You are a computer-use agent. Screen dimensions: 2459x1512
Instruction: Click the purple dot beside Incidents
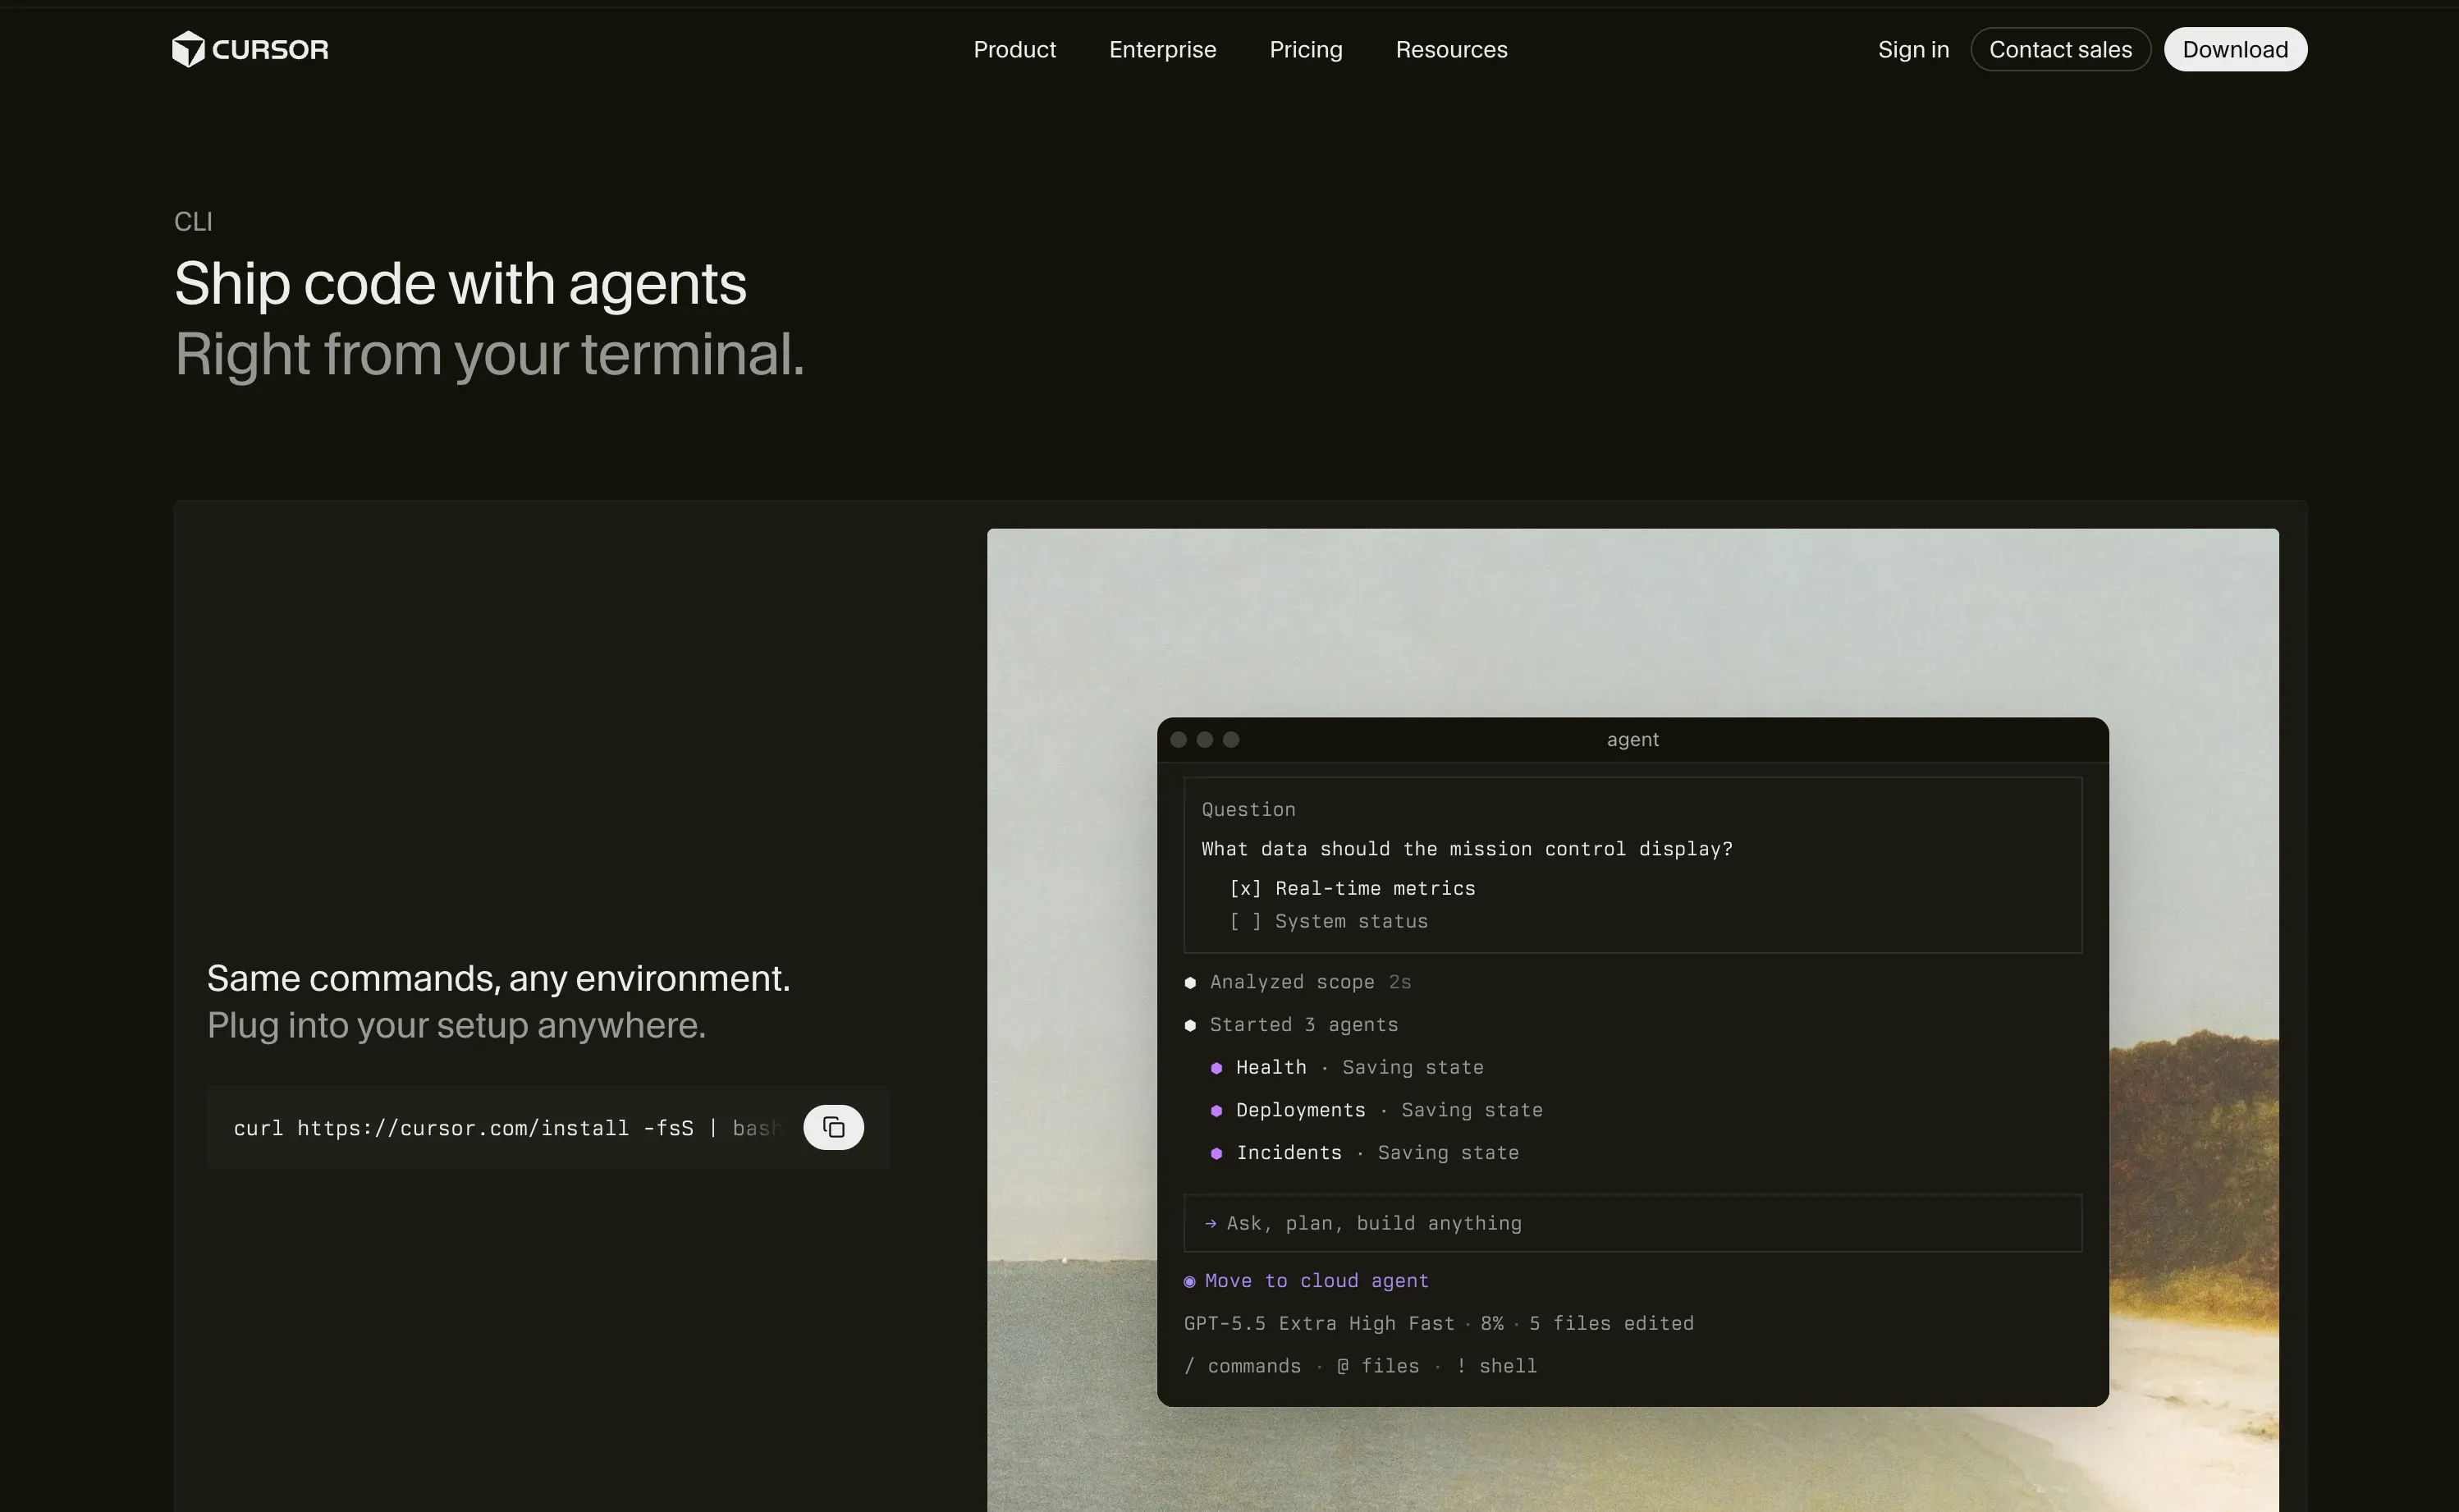[1216, 1153]
